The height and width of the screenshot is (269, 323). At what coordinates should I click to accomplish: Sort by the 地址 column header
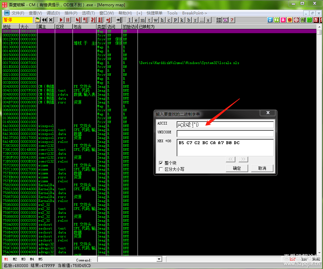click(x=11, y=27)
